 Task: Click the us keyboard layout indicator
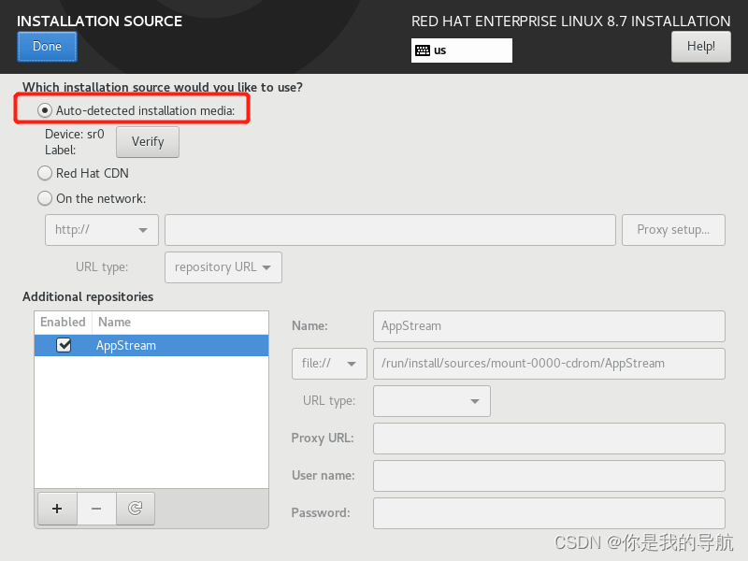461,50
